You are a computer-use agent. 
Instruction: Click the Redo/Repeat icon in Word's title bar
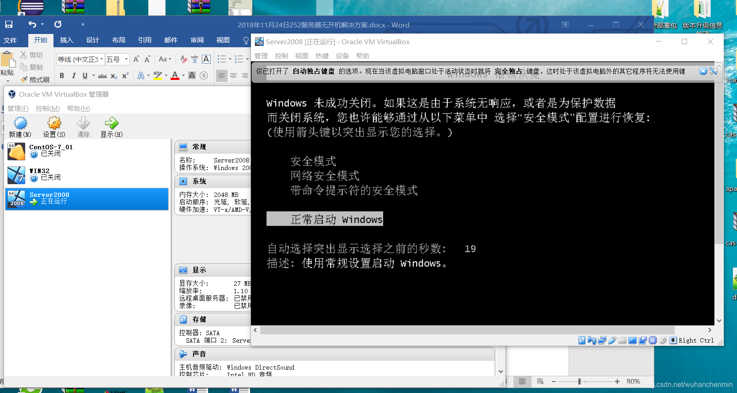(x=58, y=24)
